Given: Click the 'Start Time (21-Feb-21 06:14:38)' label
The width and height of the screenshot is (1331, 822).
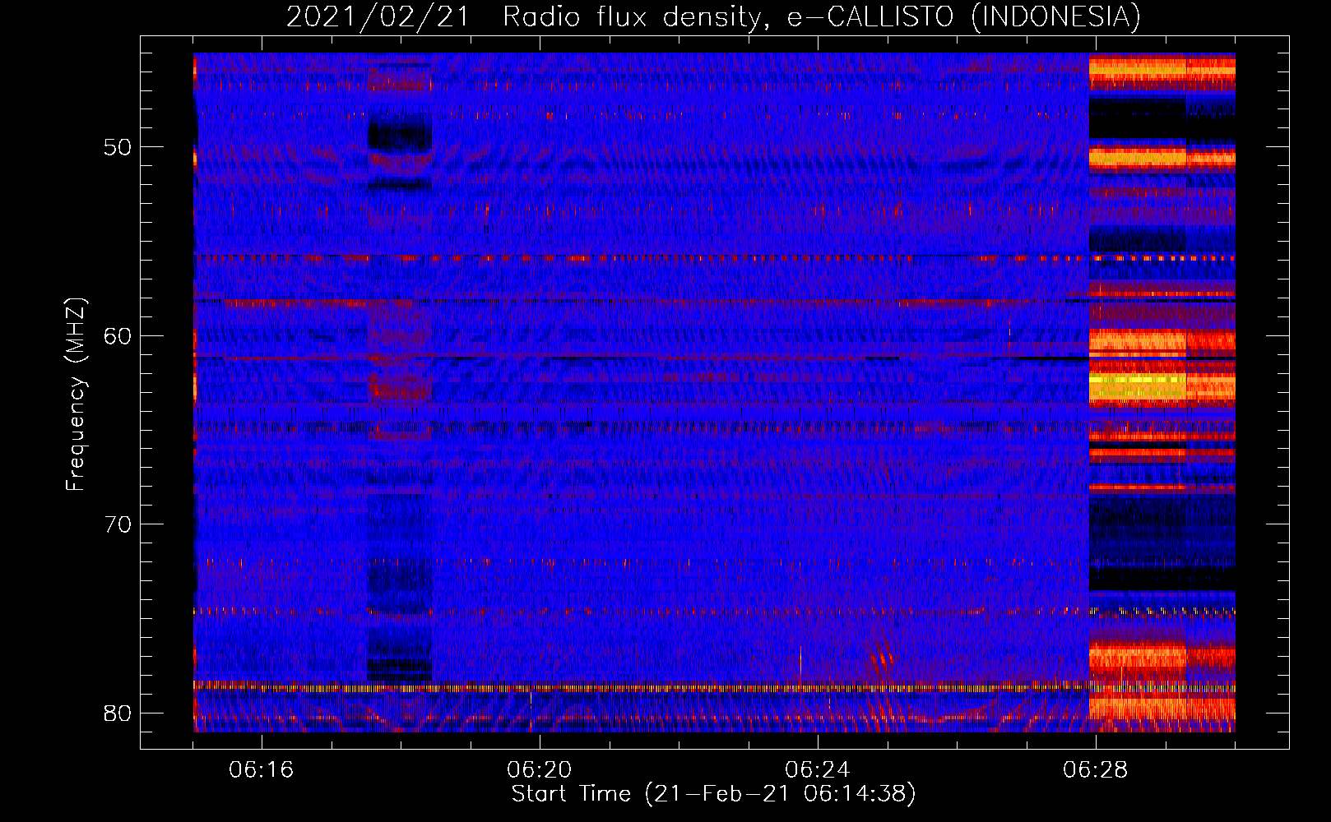Looking at the screenshot, I should (713, 794).
